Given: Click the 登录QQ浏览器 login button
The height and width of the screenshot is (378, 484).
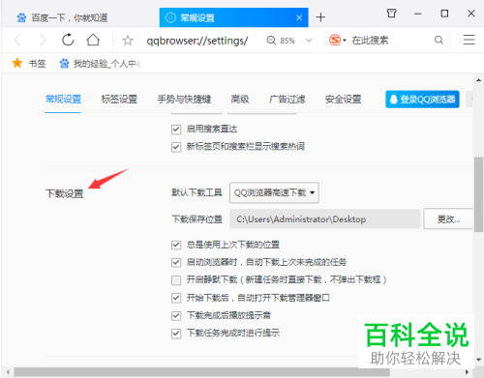Looking at the screenshot, I should tap(422, 100).
